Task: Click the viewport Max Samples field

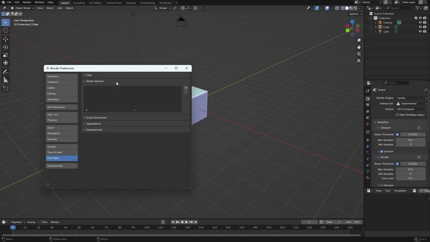Action: 410,140
